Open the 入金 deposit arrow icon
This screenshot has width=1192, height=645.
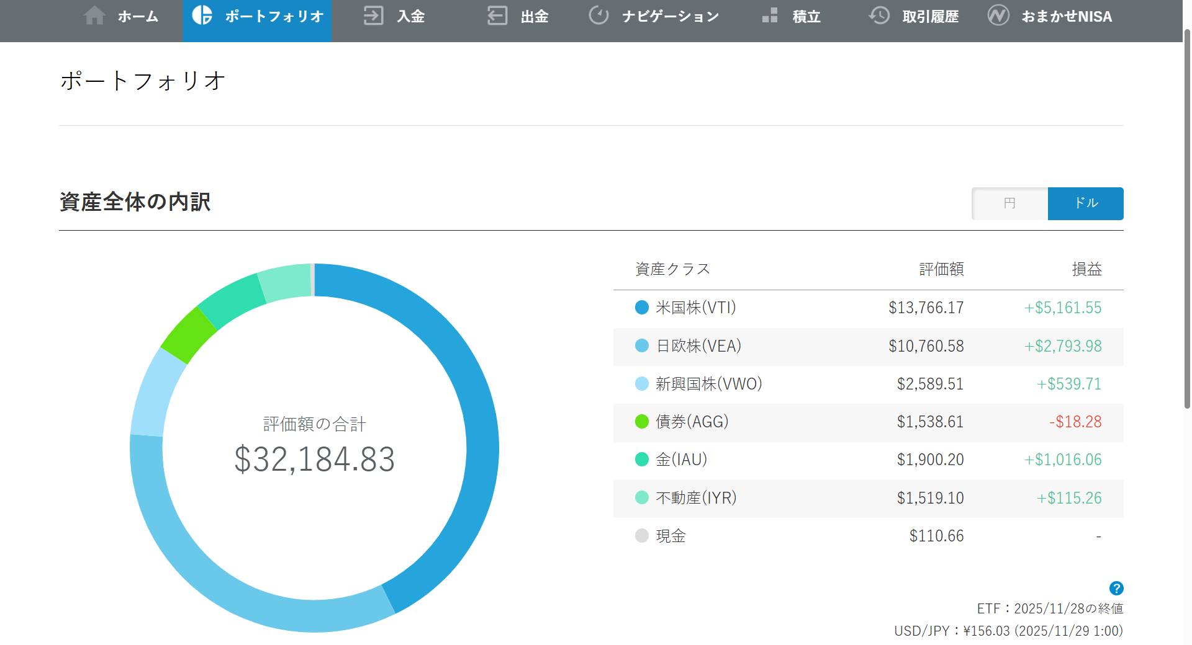coord(374,16)
